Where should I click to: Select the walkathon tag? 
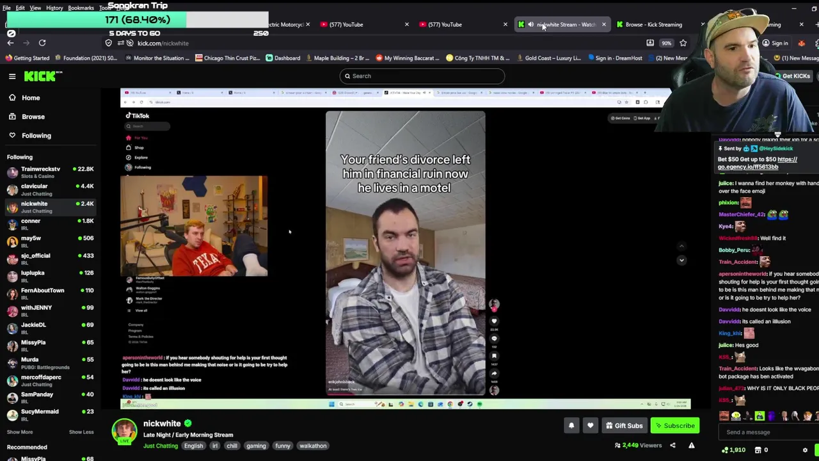(x=313, y=446)
